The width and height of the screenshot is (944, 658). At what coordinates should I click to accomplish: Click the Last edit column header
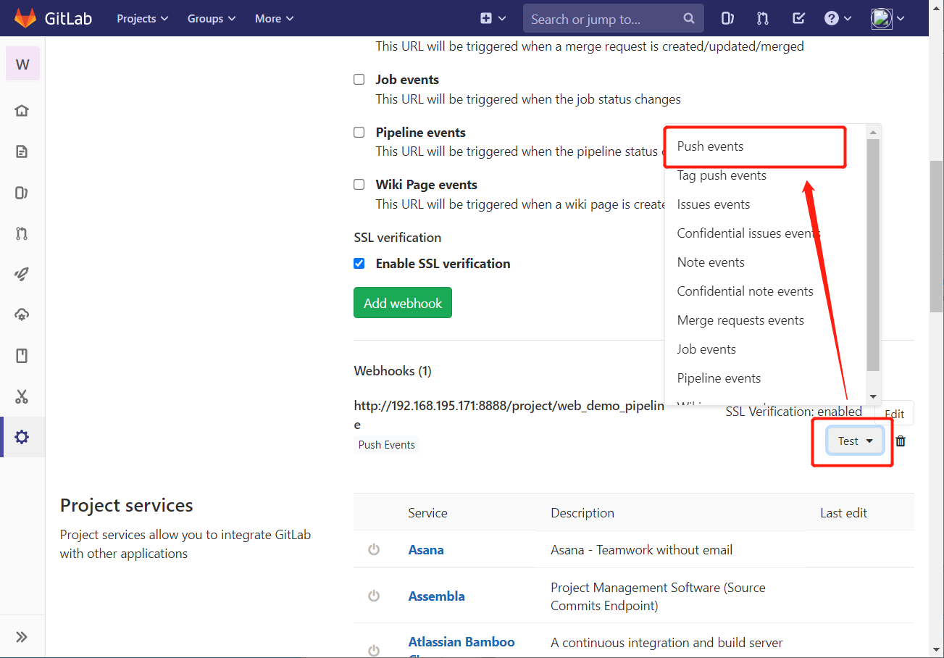point(843,513)
